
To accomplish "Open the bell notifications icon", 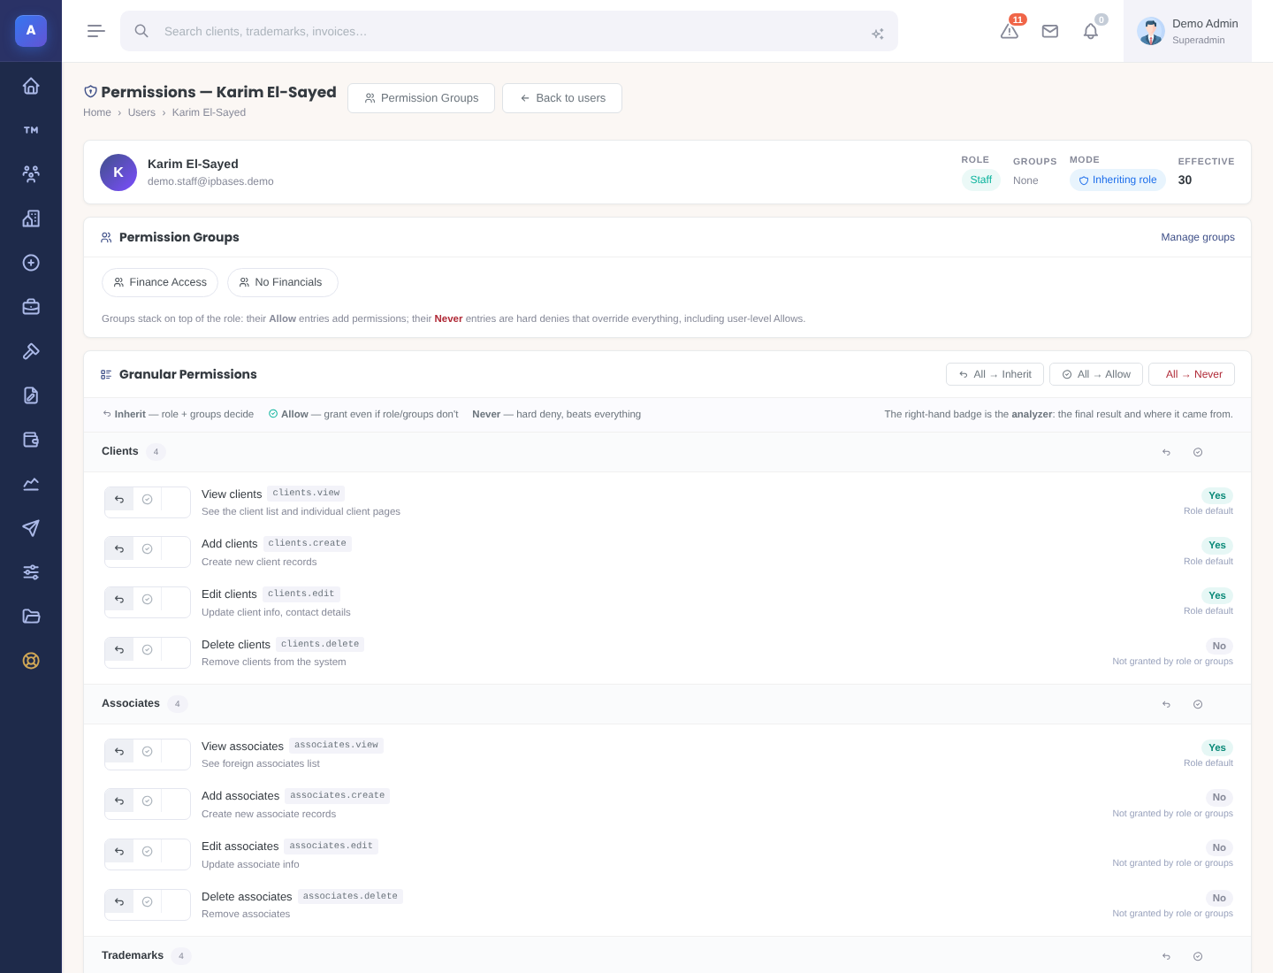I will coord(1091,31).
